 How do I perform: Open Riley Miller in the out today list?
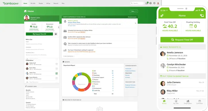182,92
